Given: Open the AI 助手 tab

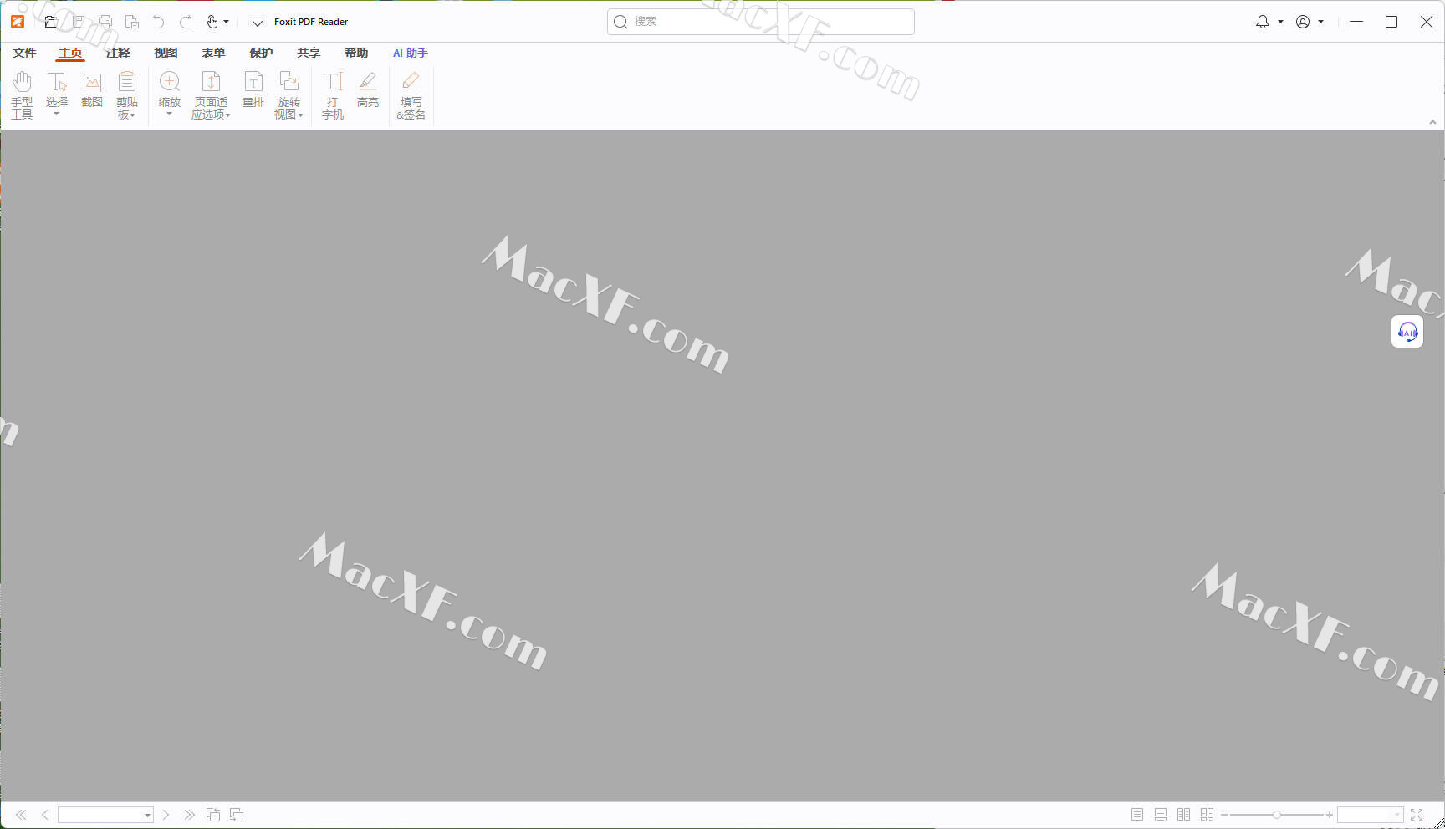Looking at the screenshot, I should (x=411, y=53).
